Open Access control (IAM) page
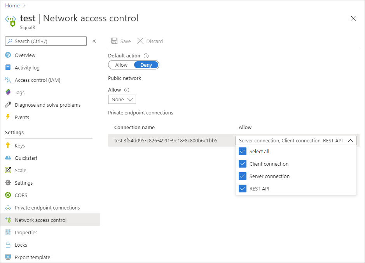The width and height of the screenshot is (365, 263). point(37,80)
